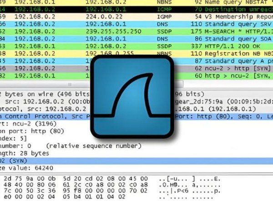273x204 pixels.
Task: Click destination 239.255.255.250 in the SSDP row
Action: click(x=113, y=31)
